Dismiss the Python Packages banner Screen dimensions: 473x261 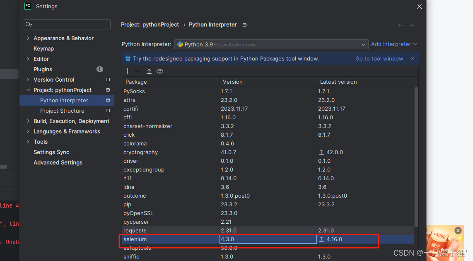[413, 58]
